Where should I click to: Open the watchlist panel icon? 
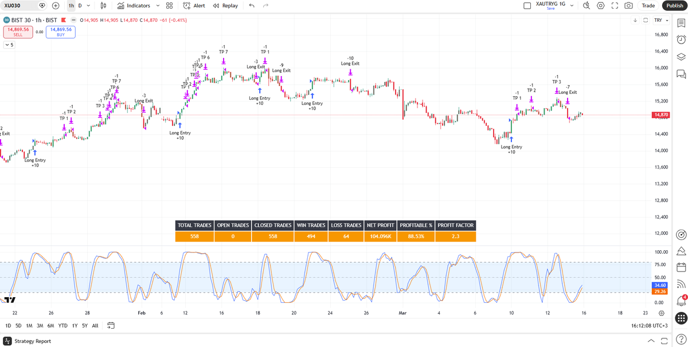pos(681,22)
